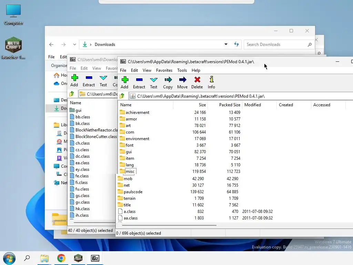This screenshot has width=353, height=265.
Task: Click the Info toolbar icon
Action: pyautogui.click(x=211, y=82)
